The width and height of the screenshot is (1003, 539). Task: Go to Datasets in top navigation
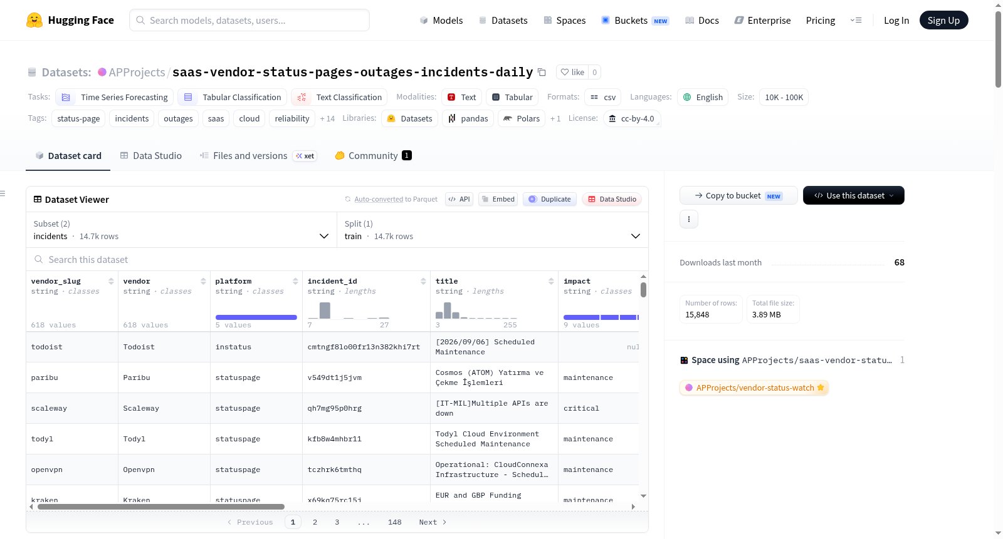coord(503,20)
